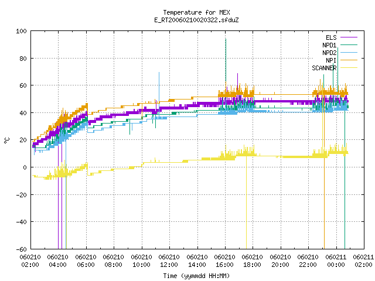
Task: Click the x-axis tick label 060210 04:00
Action: (57, 261)
